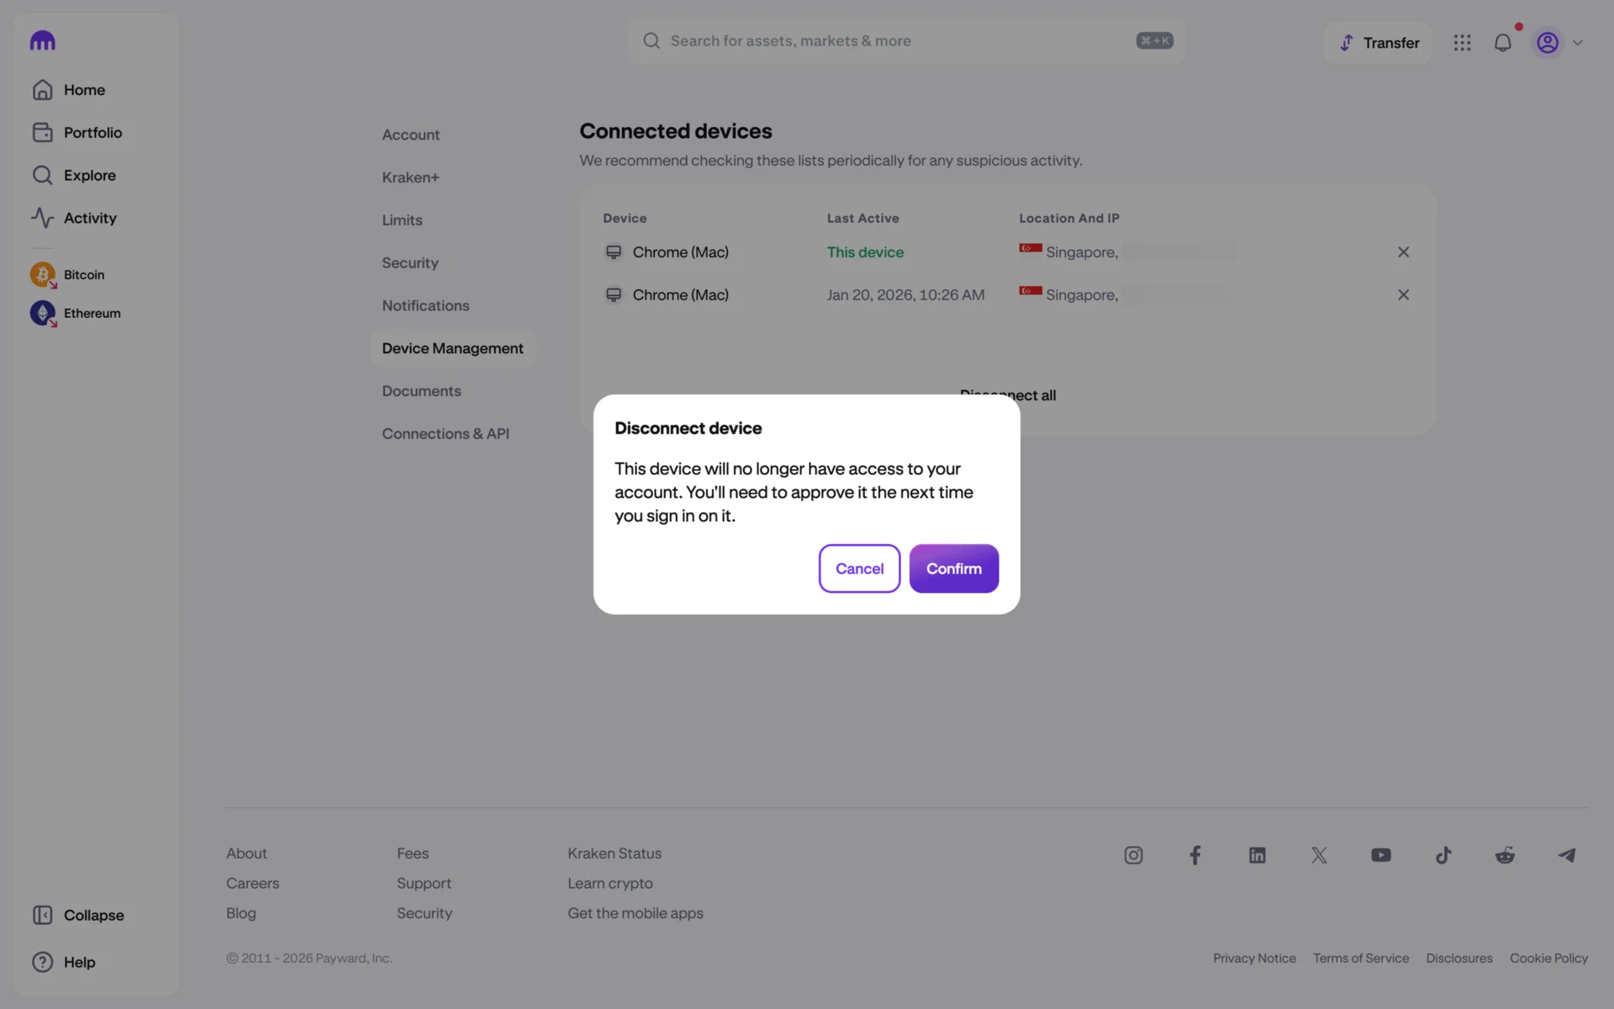Open the Privacy Notice link
This screenshot has width=1614, height=1009.
1254,959
